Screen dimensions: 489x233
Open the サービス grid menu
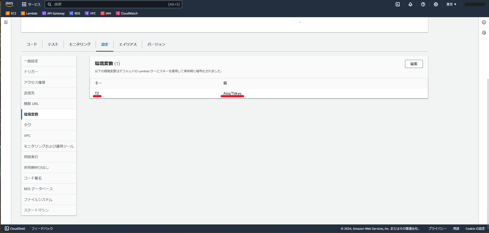[x=31, y=4]
